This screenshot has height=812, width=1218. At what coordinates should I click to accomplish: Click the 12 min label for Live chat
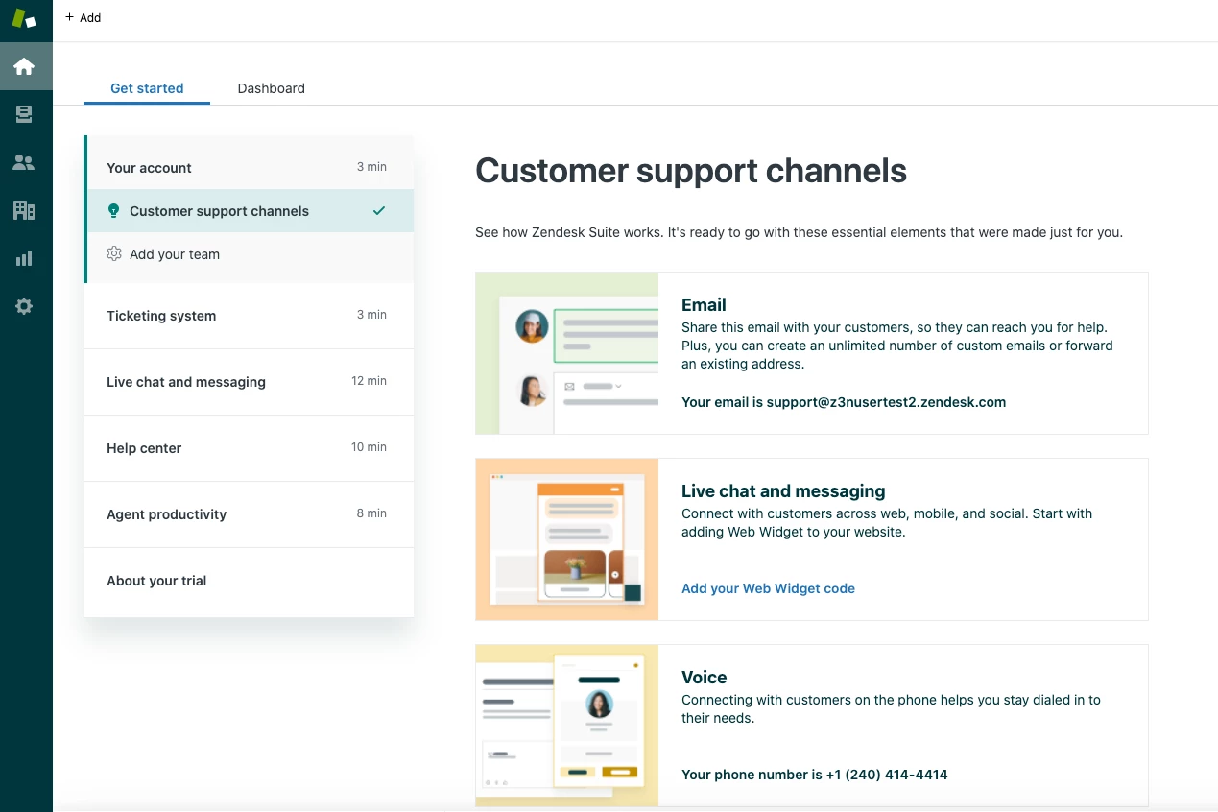point(369,381)
